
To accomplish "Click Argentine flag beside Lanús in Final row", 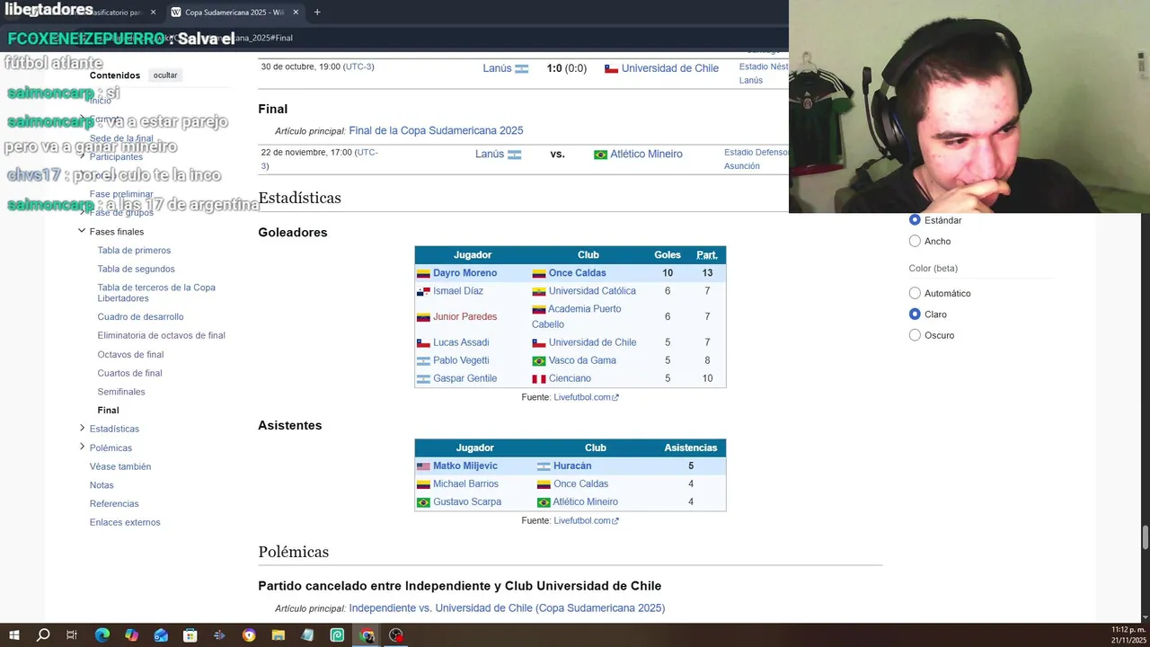I will coord(514,155).
